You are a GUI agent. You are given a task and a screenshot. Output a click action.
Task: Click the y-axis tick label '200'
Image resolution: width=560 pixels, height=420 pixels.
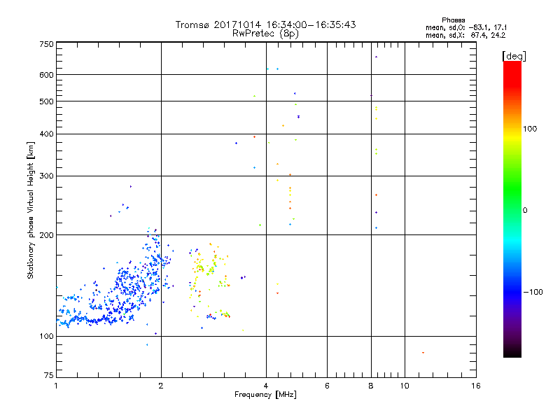click(46, 235)
